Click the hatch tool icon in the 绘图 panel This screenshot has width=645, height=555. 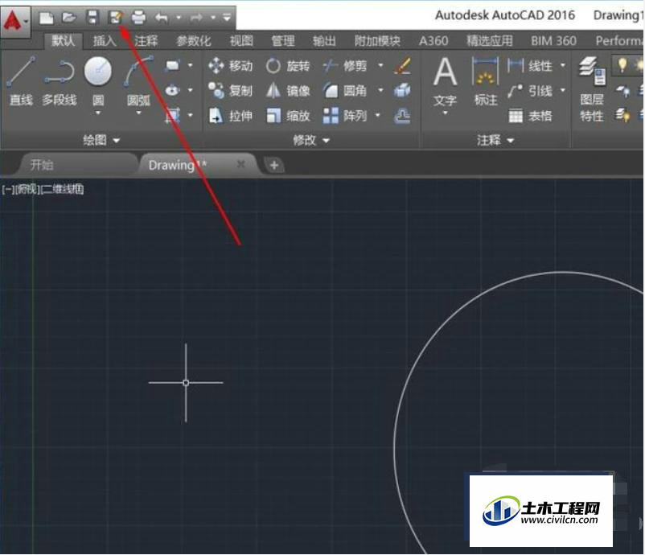pos(172,116)
